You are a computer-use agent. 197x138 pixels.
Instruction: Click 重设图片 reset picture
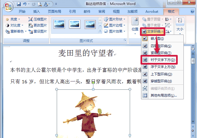point(37,31)
